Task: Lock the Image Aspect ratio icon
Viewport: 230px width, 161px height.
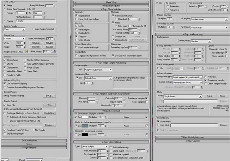Action: (27, 51)
